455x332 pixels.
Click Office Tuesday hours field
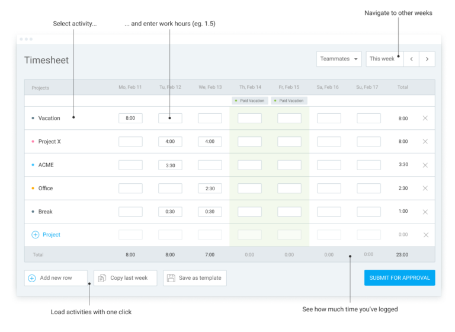click(x=170, y=188)
